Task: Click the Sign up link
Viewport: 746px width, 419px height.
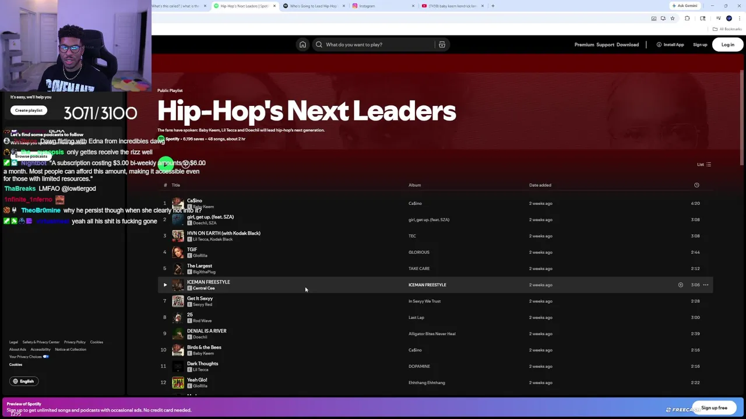Action: tap(700, 45)
